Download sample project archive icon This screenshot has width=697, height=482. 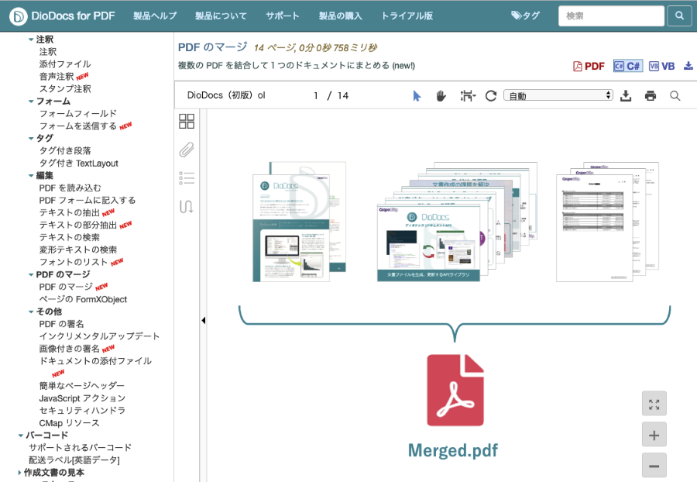point(688,66)
